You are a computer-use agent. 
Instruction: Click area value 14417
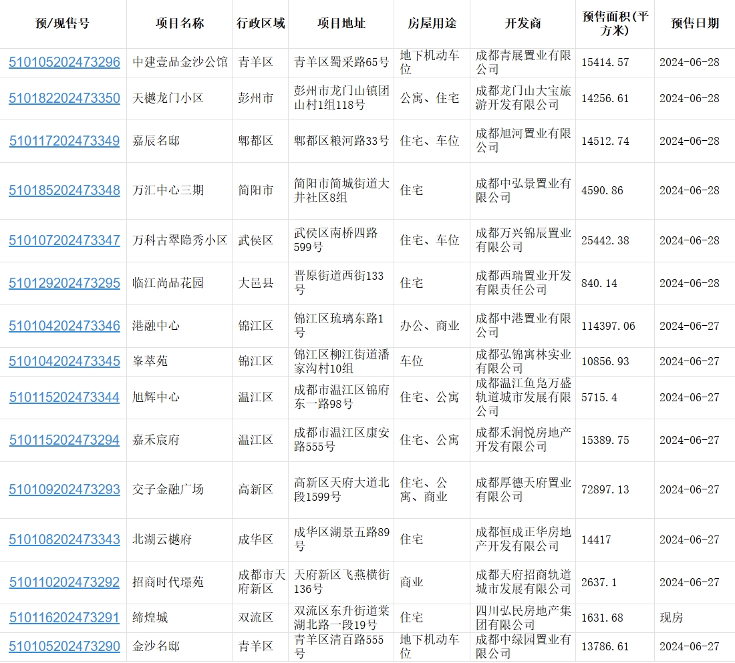point(596,539)
